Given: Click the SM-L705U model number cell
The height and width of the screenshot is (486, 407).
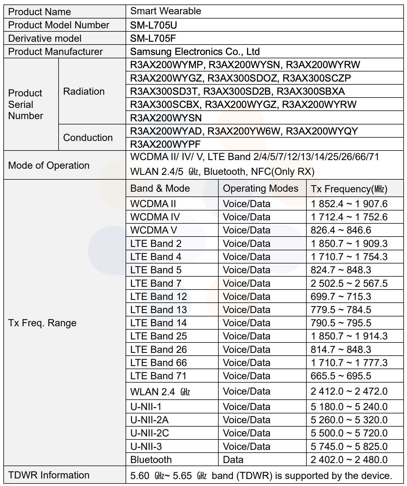Looking at the screenshot, I should tap(154, 25).
